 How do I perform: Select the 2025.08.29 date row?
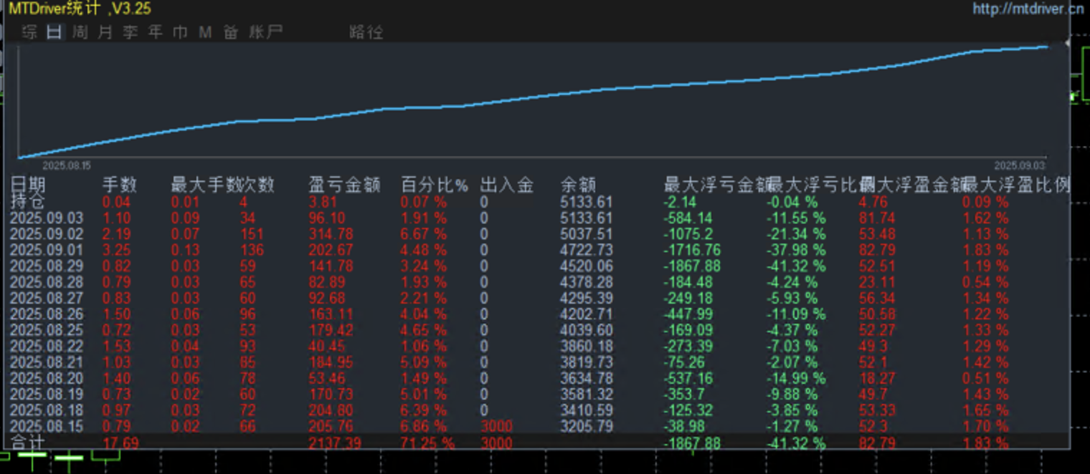(46, 266)
